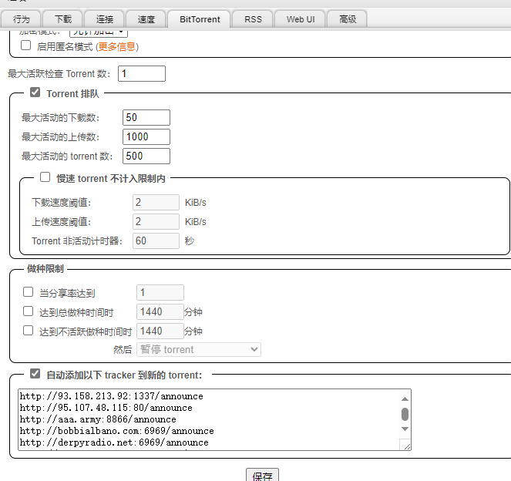Switch to the 高级 tab
Viewport: 511px width, 481px height.
pyautogui.click(x=348, y=19)
